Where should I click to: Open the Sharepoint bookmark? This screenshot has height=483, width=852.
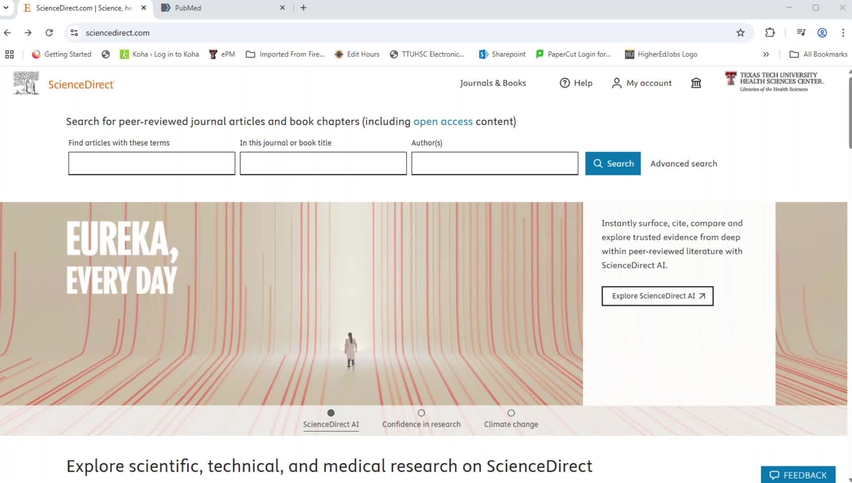502,54
